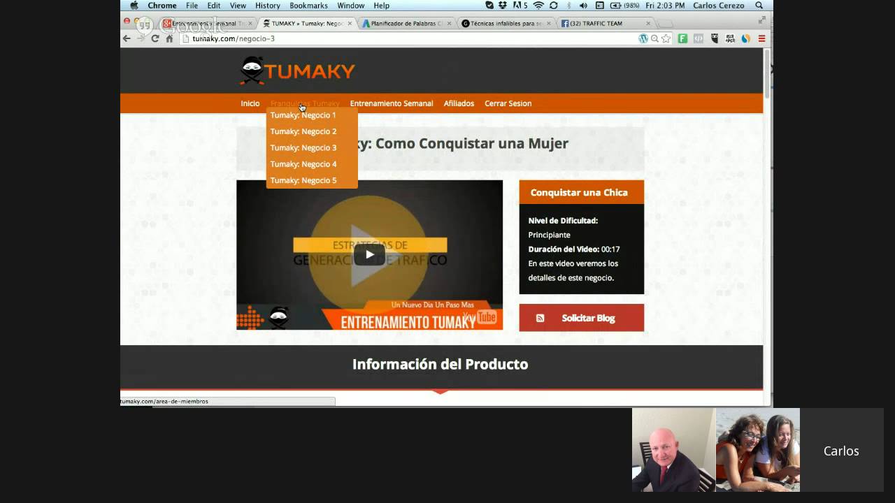This screenshot has width=895, height=503.
Task: Click the Información del Producto heading
Action: [440, 364]
